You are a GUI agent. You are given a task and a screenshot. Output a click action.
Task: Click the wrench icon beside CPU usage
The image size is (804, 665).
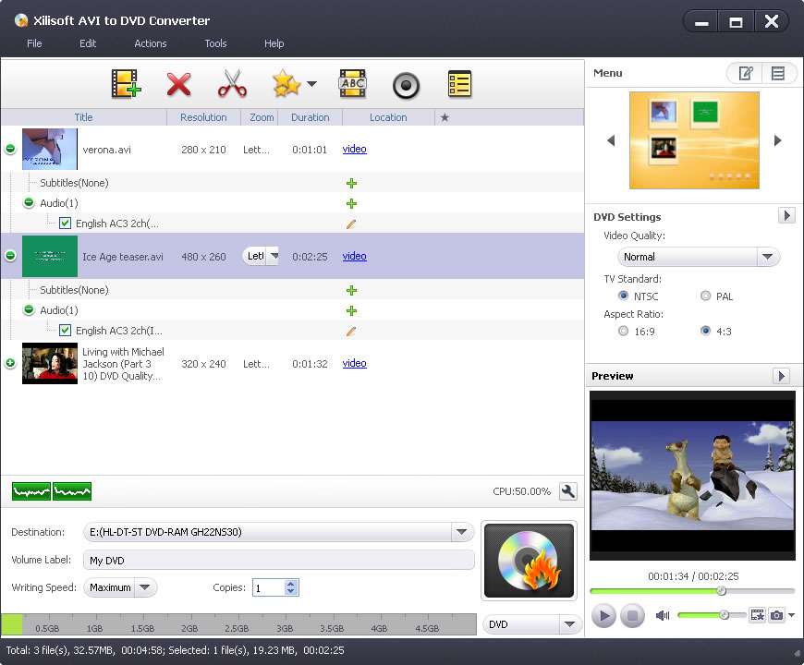tap(567, 491)
